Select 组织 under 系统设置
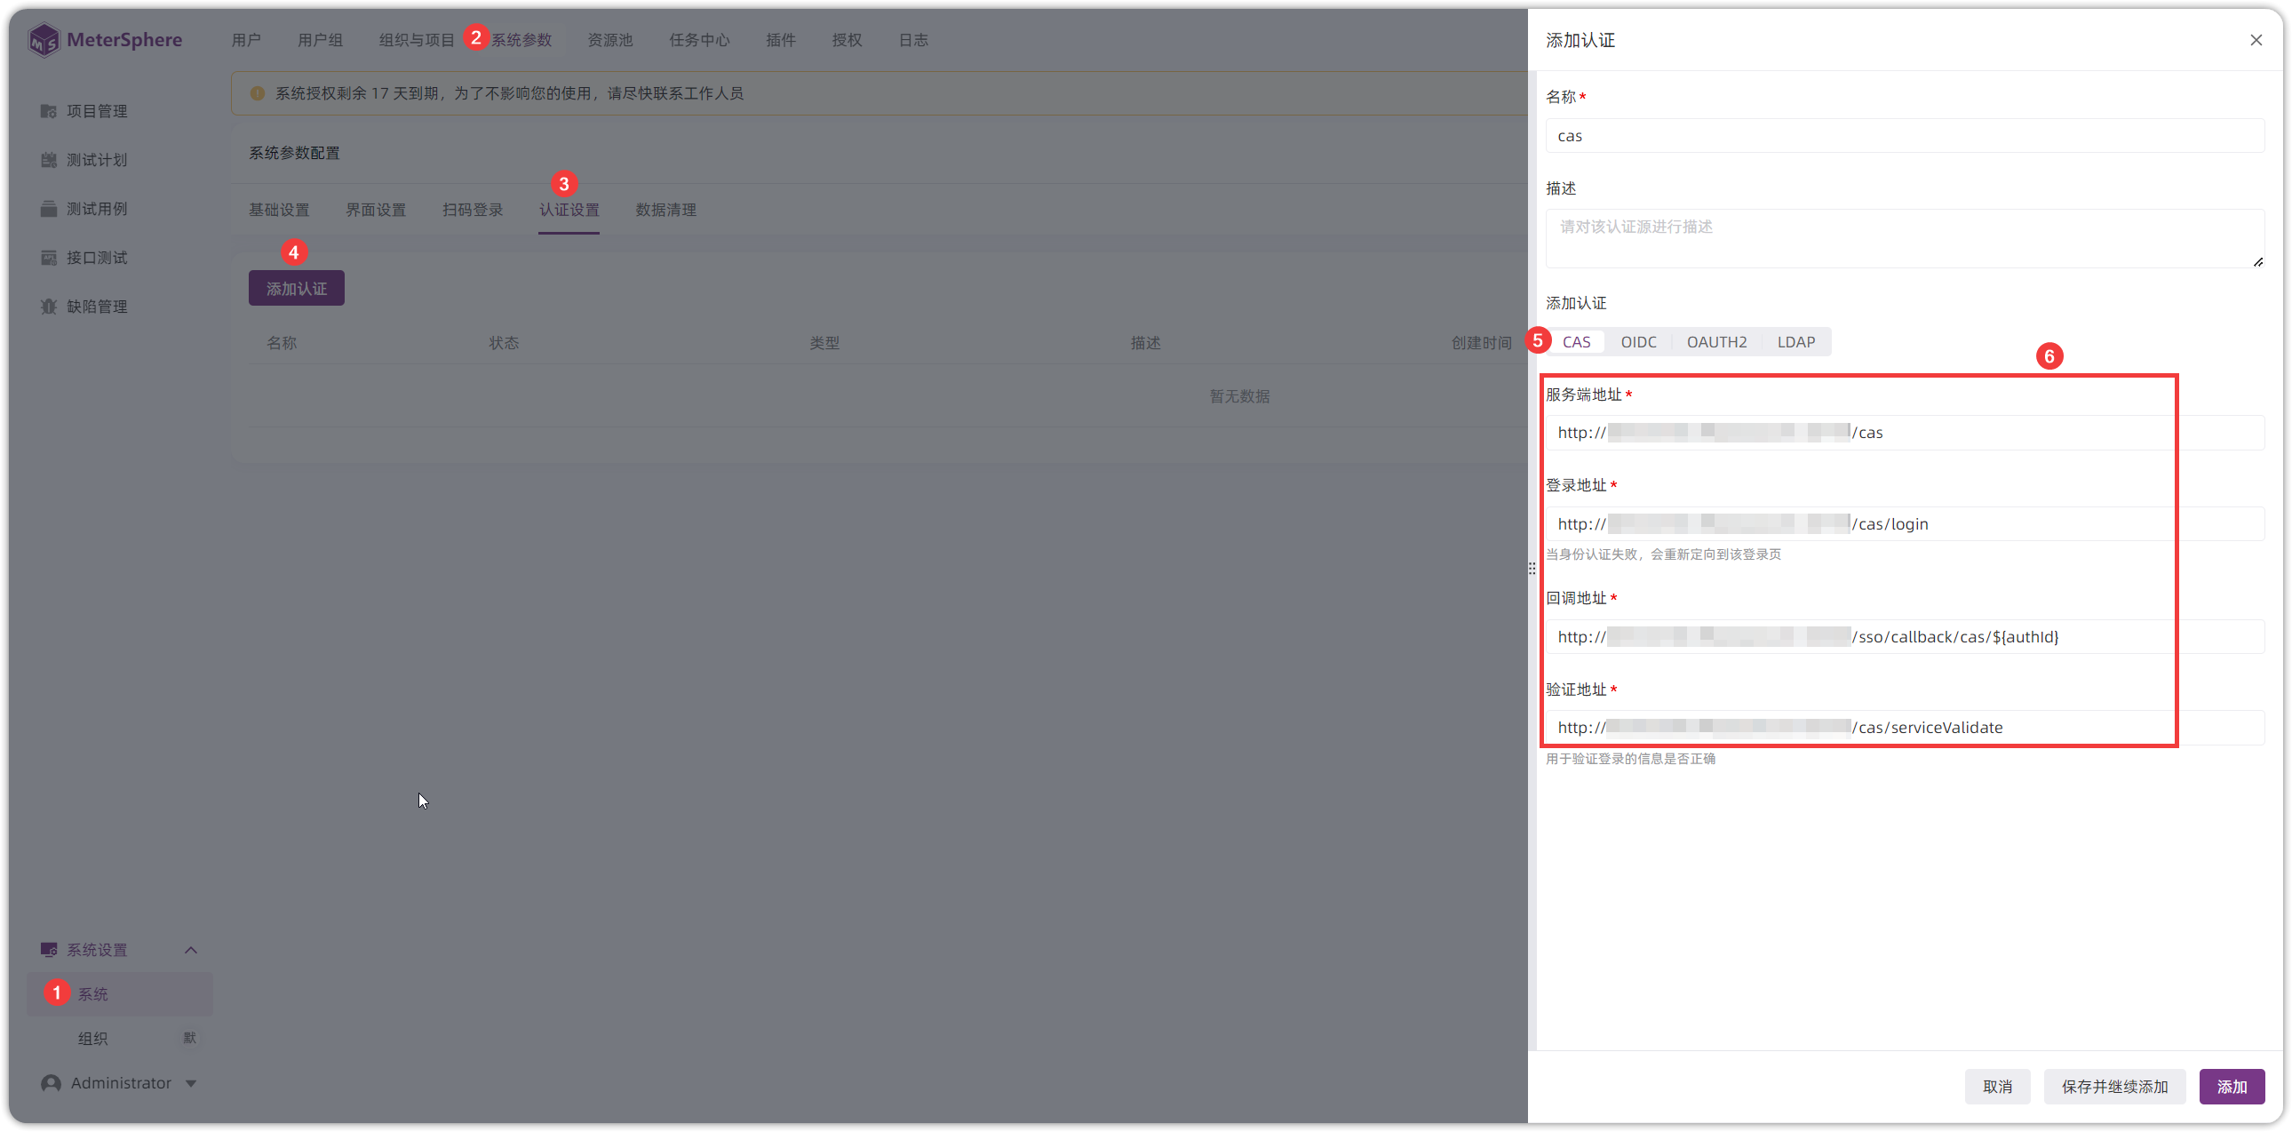The image size is (2292, 1132). 92,1039
